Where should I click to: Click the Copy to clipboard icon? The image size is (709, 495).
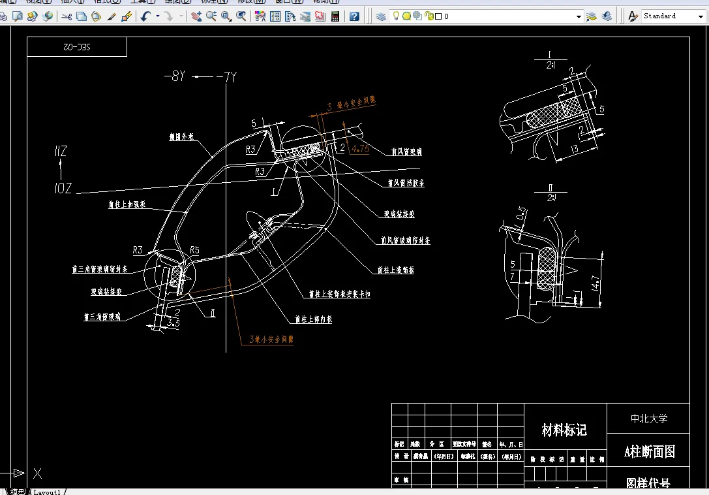pos(82,16)
